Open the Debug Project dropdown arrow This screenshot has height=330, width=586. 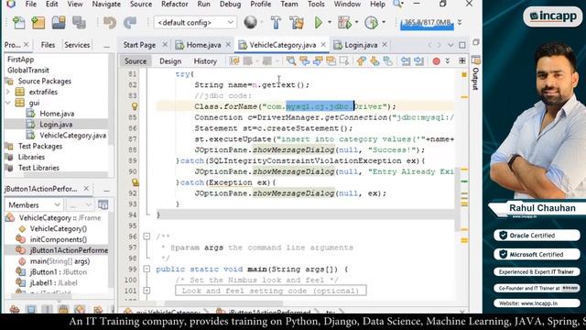[x=356, y=22]
